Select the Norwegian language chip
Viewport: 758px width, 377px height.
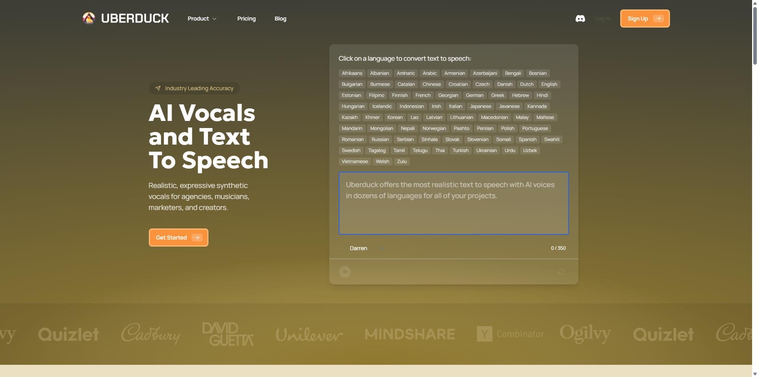434,128
